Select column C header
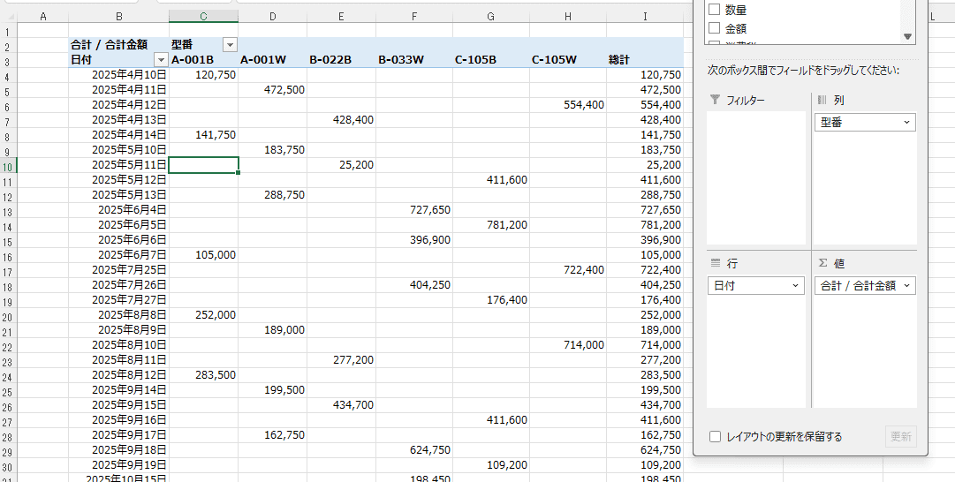 point(203,17)
